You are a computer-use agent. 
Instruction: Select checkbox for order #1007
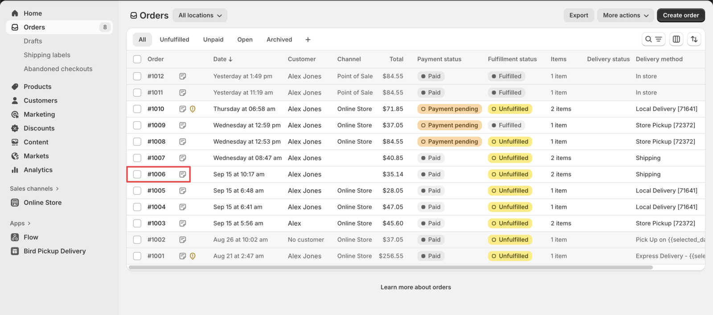[x=137, y=158]
